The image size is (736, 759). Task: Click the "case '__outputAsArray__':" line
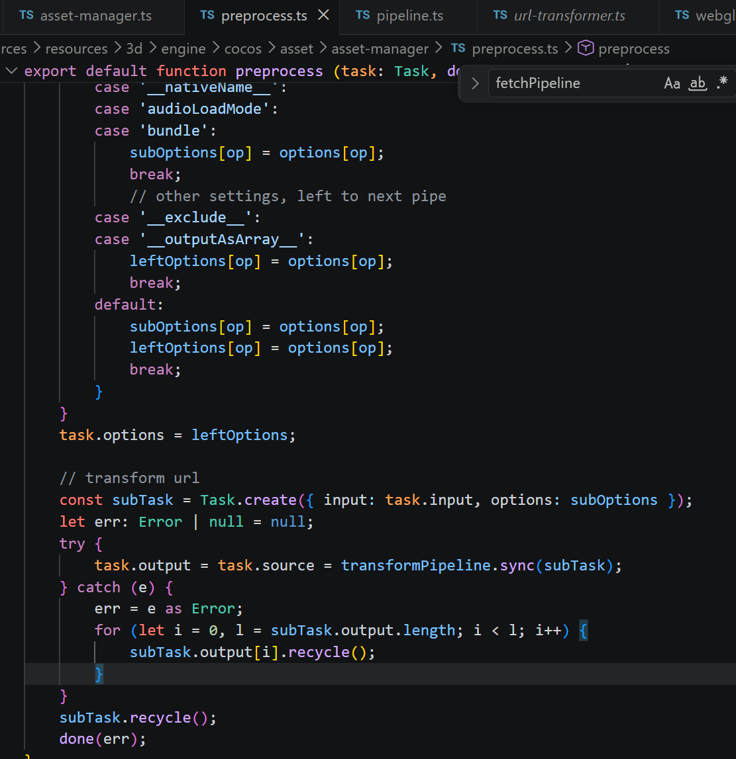pos(204,240)
